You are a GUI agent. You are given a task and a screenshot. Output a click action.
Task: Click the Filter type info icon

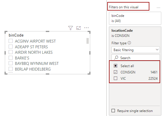[x=129, y=43]
